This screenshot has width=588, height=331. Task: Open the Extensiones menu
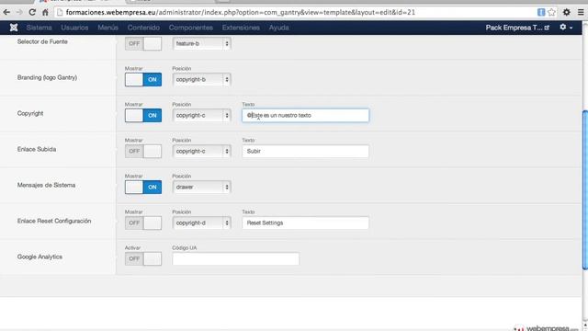241,28
